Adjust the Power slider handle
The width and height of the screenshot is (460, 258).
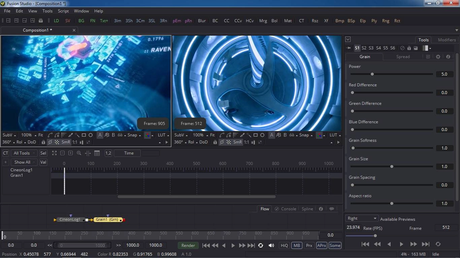(372, 74)
